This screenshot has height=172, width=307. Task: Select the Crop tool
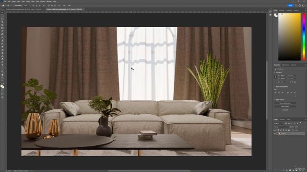point(2,25)
